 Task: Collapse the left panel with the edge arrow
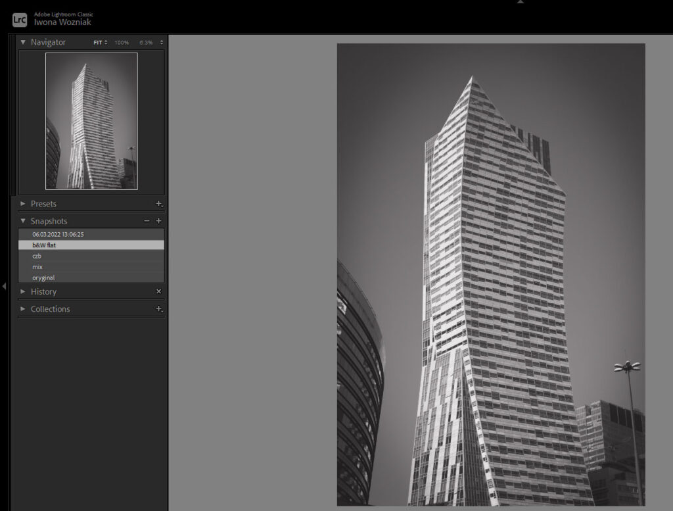coord(3,286)
